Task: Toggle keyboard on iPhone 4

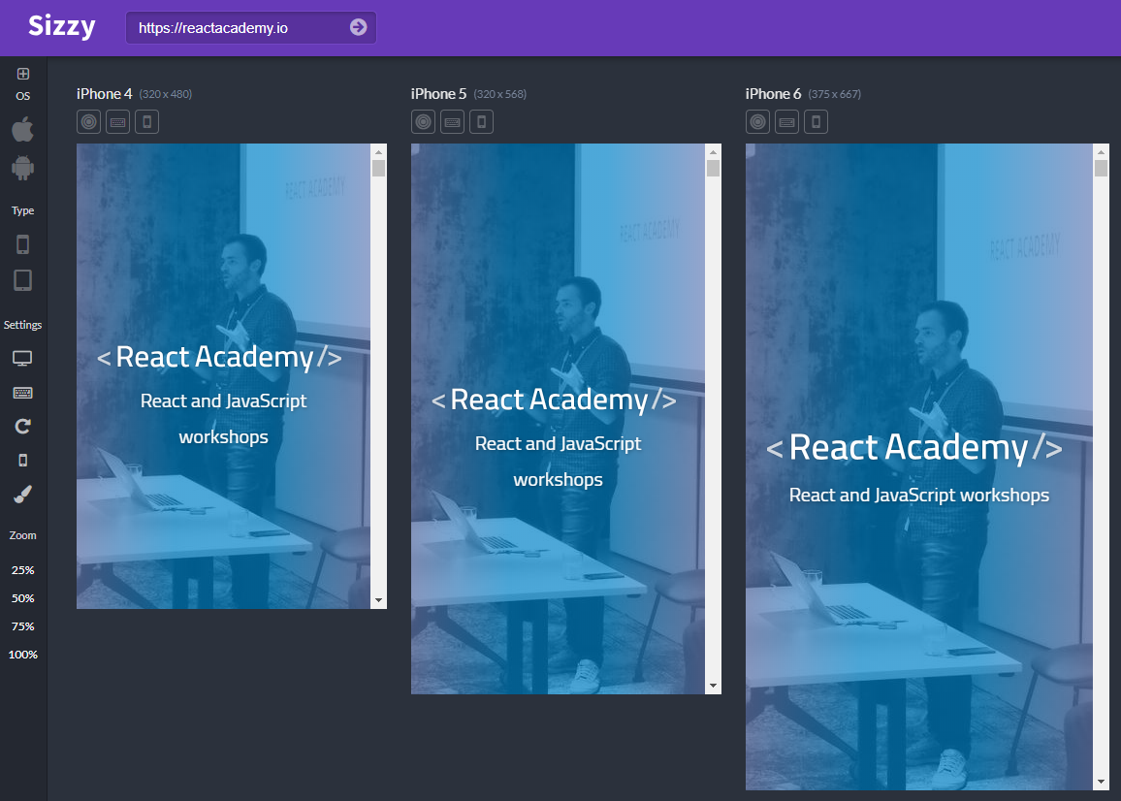Action: click(x=118, y=121)
